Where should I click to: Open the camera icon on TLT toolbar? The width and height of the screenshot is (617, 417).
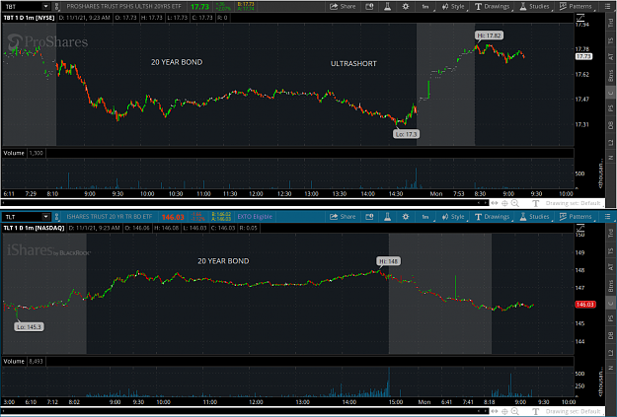coord(369,217)
